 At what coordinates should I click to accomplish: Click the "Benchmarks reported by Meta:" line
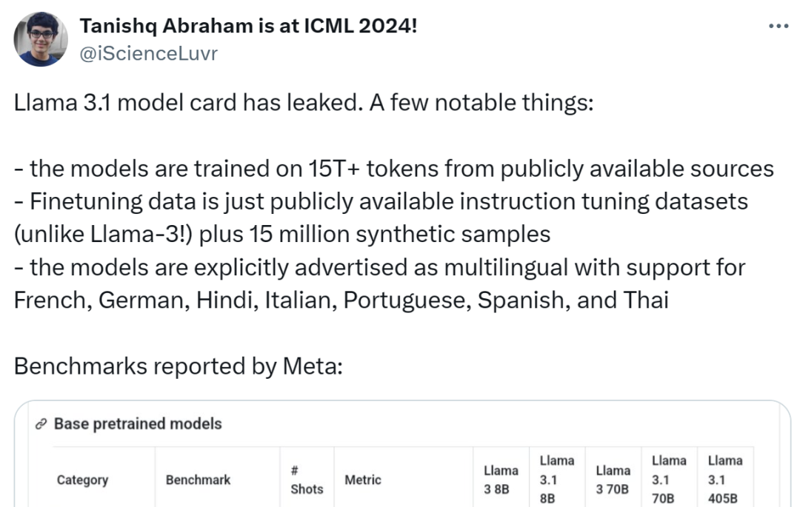click(x=179, y=366)
